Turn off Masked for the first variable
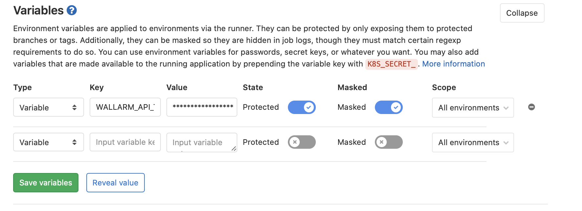Viewport: 582px width, 211px height. click(x=389, y=107)
